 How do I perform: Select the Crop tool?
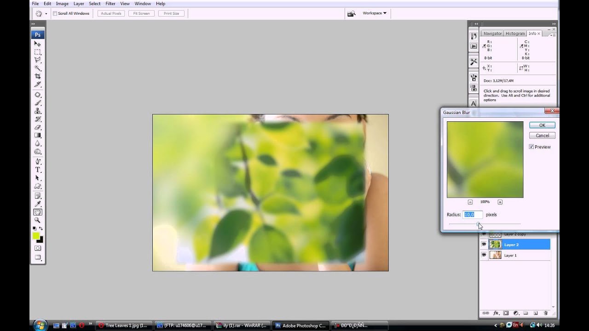38,76
